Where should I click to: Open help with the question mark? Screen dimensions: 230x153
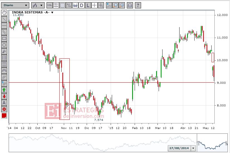pyautogui.click(x=138, y=5)
